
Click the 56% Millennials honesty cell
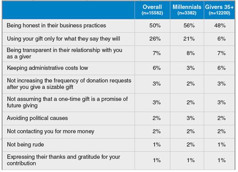click(189, 26)
